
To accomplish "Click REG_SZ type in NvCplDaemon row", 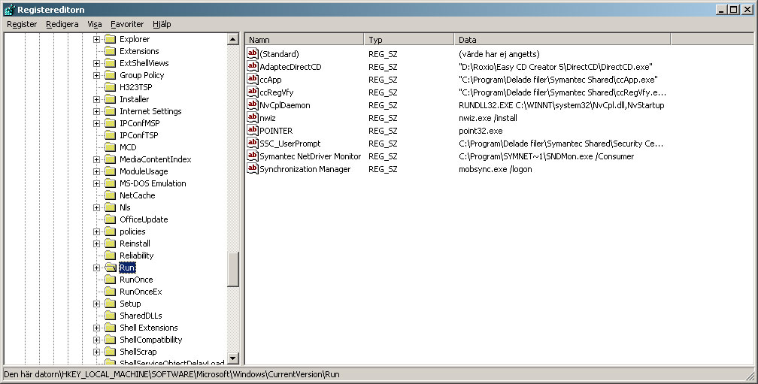I will pyautogui.click(x=383, y=105).
